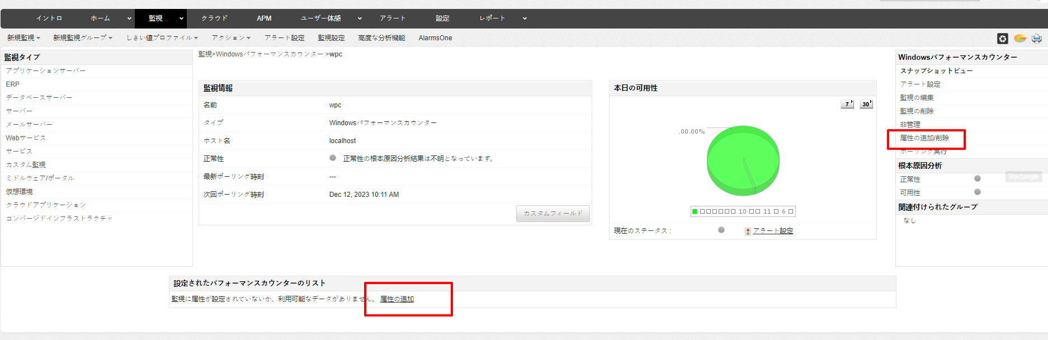Open the しきい値プロファイル dropdown
The image size is (1048, 340).
(x=162, y=38)
